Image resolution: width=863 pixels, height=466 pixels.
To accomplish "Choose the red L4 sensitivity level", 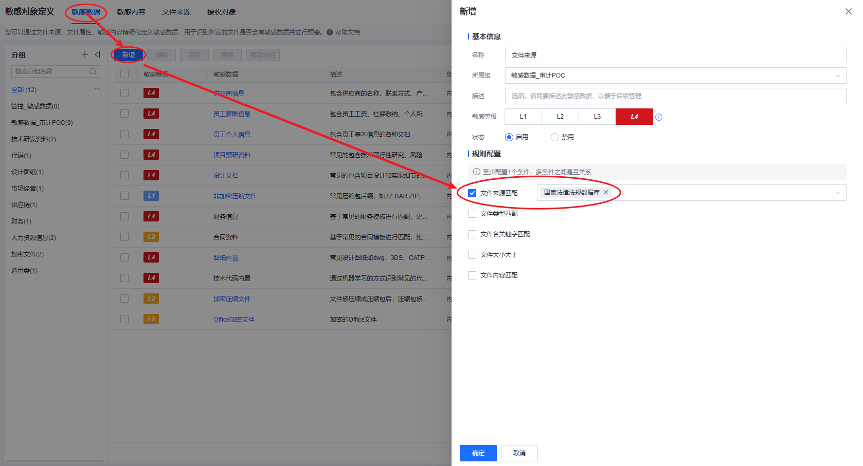I will pyautogui.click(x=634, y=117).
